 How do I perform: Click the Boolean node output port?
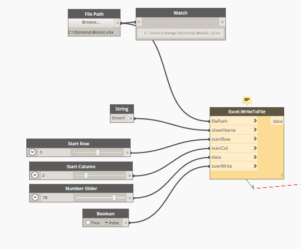coord(126,223)
